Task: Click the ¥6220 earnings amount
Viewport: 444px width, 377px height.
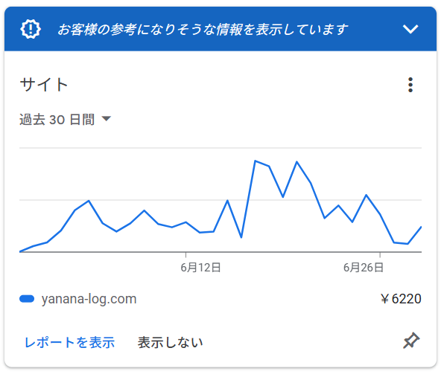Action: point(401,299)
